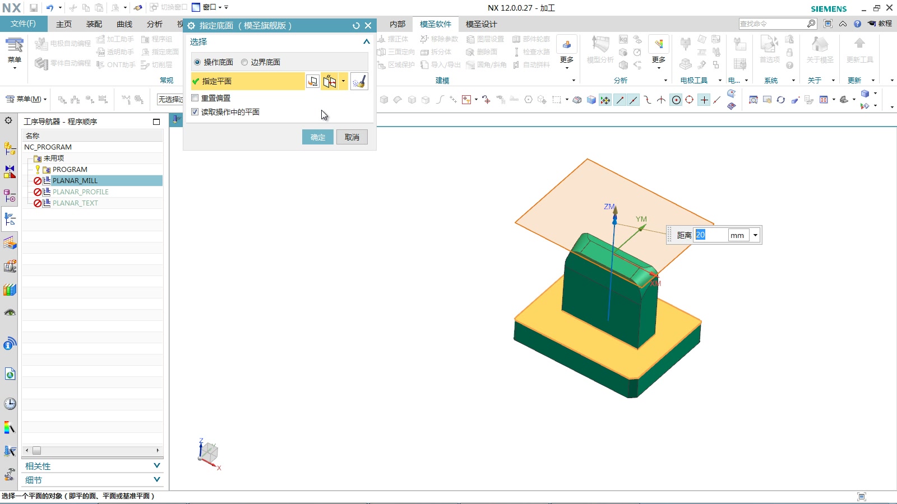897x504 pixels.
Task: Open the 教程 tutorial link
Action: (x=880, y=24)
